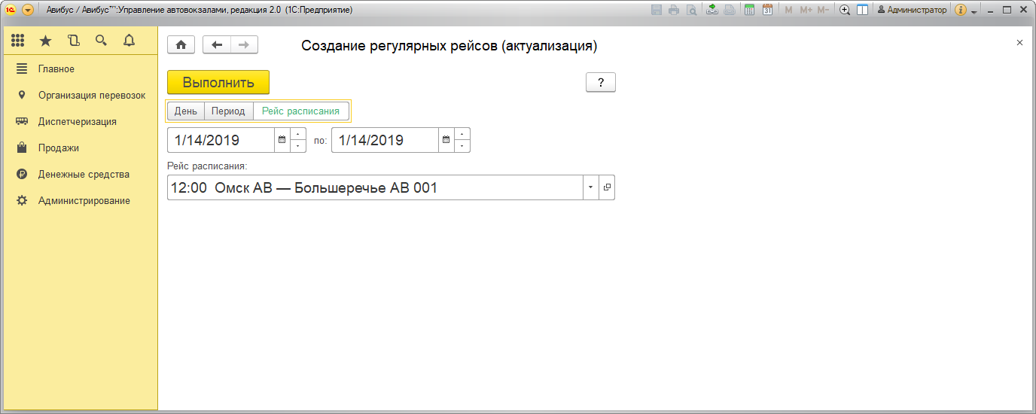Click the help question mark button
This screenshot has height=414, width=1036.
(601, 83)
